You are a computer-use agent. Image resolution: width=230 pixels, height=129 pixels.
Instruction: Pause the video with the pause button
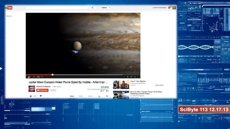[x=29, y=77]
